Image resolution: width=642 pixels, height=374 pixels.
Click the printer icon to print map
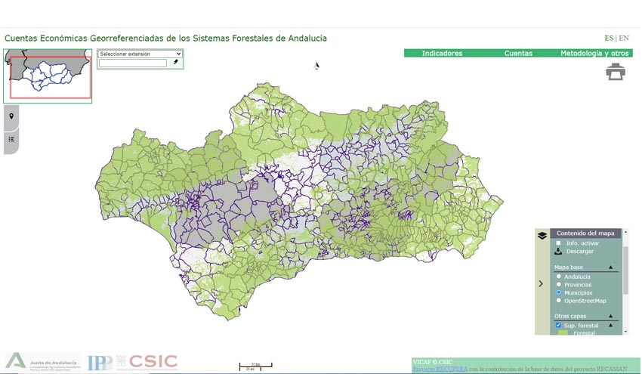(616, 72)
